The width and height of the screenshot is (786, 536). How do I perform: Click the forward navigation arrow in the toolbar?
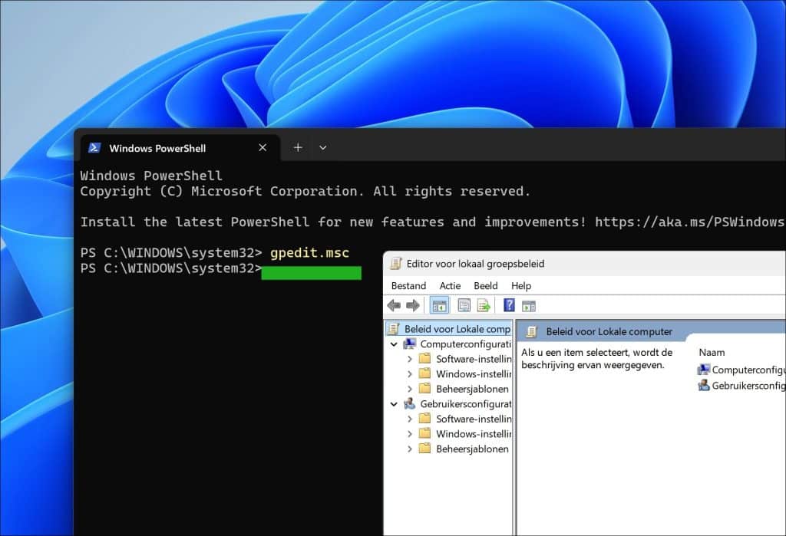coord(414,304)
